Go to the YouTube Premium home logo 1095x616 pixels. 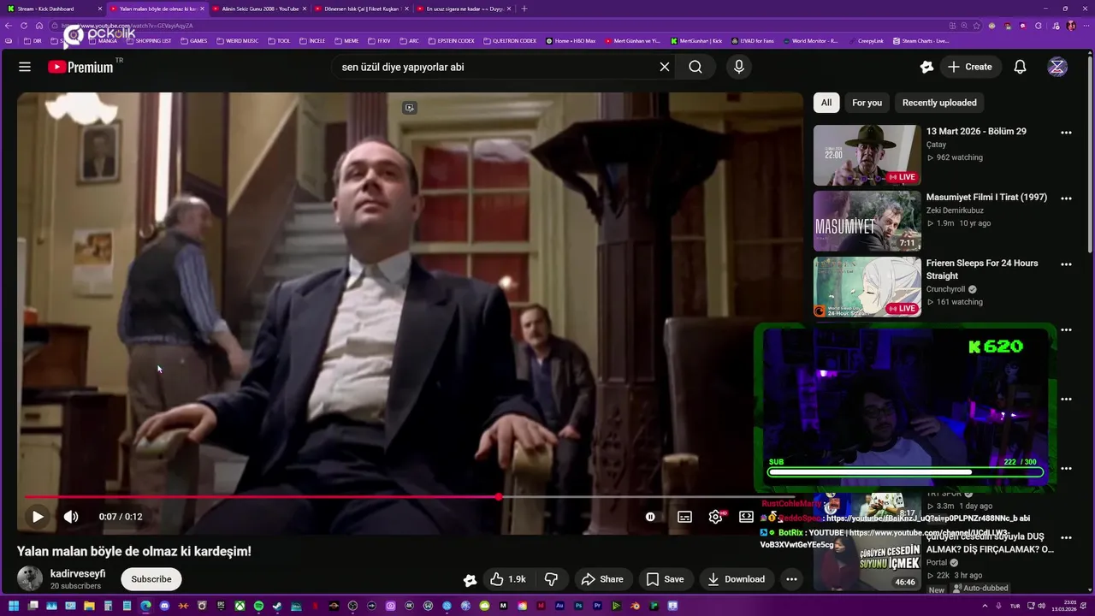[x=81, y=67]
